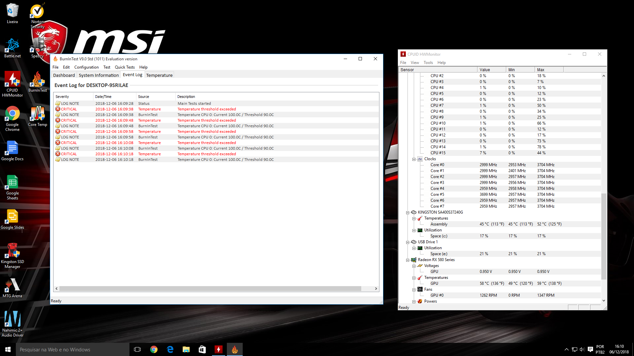Viewport: 634px width, 356px height.
Task: Sort event log by Source column
Action: pos(156,97)
